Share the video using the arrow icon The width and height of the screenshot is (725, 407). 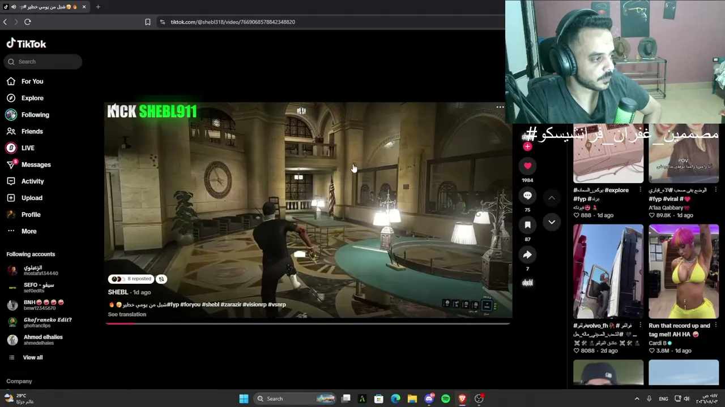point(527,254)
